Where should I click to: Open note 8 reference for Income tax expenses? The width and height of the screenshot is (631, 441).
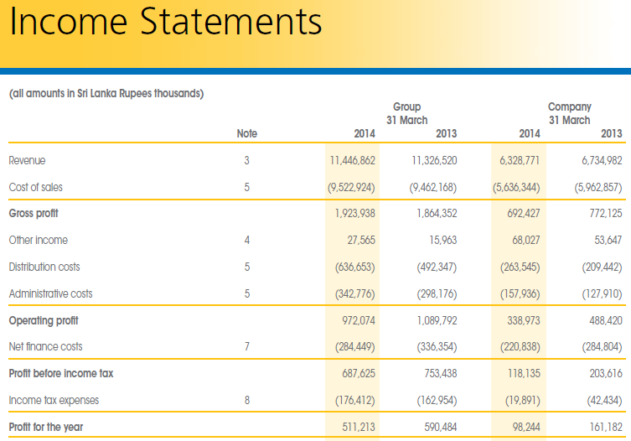[246, 400]
